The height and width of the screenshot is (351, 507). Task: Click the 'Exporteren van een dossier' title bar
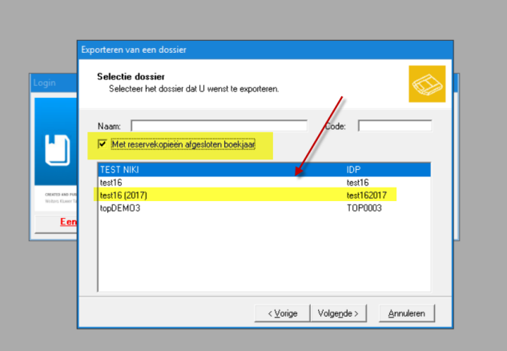click(x=264, y=50)
